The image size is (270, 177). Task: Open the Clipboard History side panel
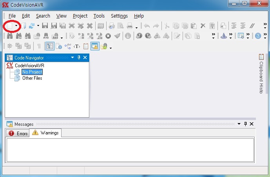click(261, 74)
